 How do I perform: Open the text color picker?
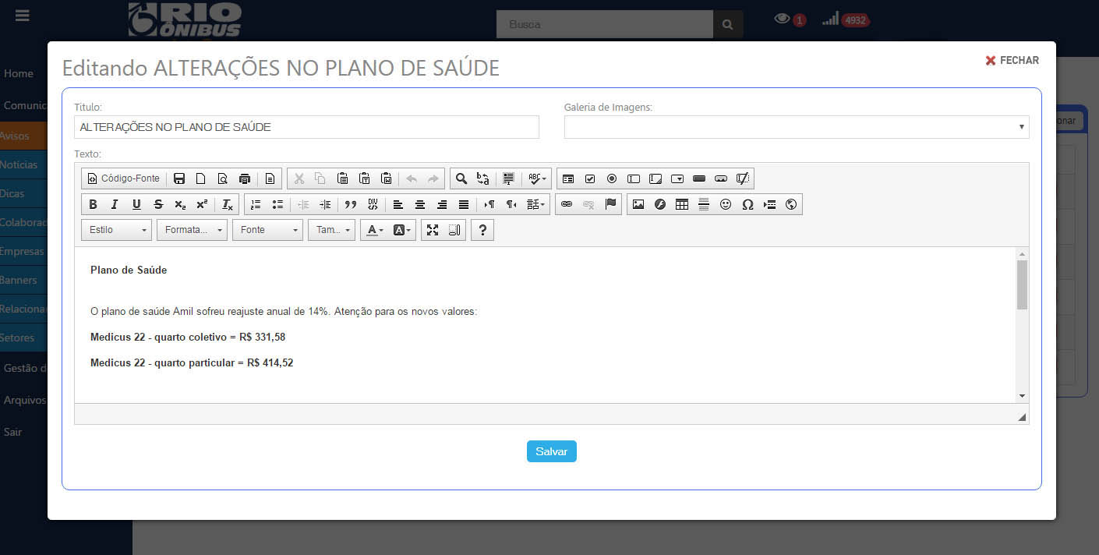(375, 230)
